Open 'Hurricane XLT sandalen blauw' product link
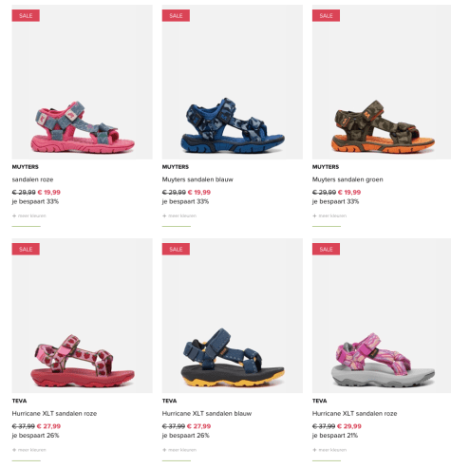This screenshot has width=451, height=468. (x=207, y=413)
